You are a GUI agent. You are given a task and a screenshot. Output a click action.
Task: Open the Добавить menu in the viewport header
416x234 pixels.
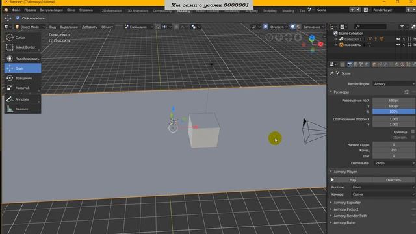pyautogui.click(x=90, y=27)
